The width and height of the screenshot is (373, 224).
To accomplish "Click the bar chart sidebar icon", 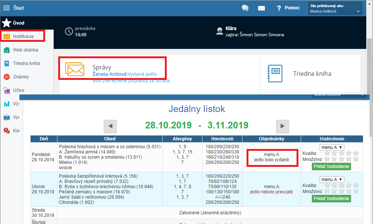I will click(7, 104).
